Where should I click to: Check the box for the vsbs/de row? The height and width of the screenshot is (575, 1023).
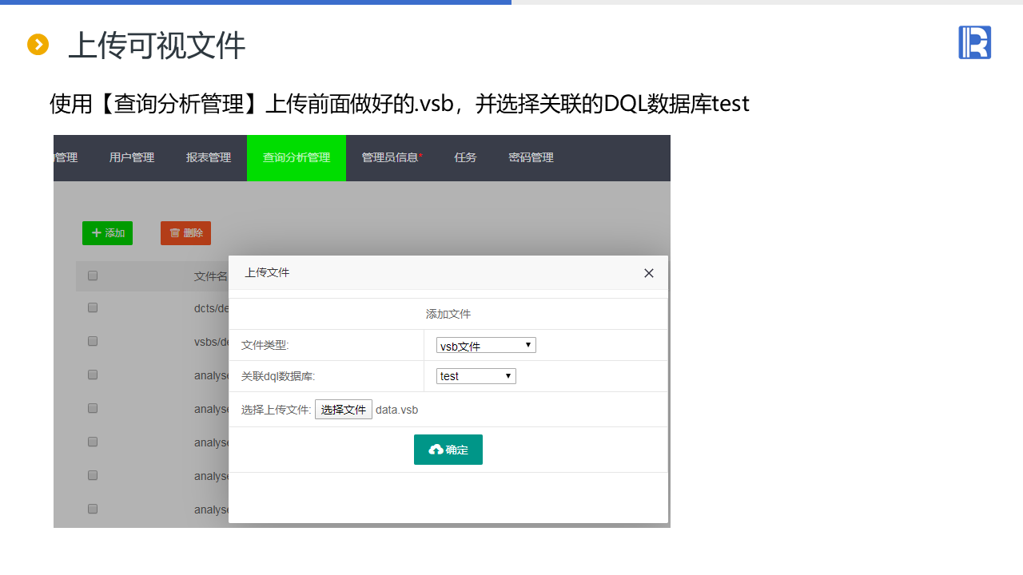pos(93,341)
